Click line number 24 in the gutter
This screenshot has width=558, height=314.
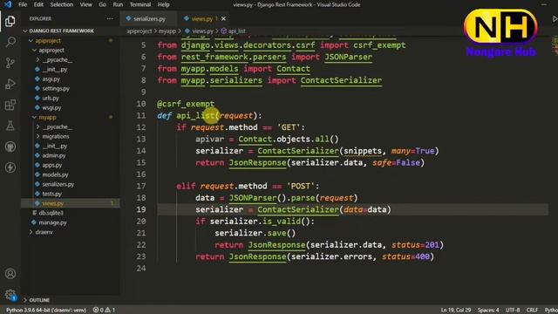coord(141,268)
